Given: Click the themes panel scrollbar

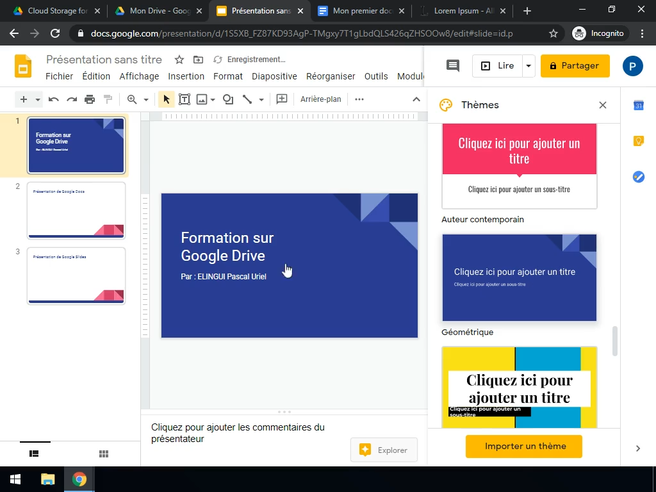Looking at the screenshot, I should [614, 341].
